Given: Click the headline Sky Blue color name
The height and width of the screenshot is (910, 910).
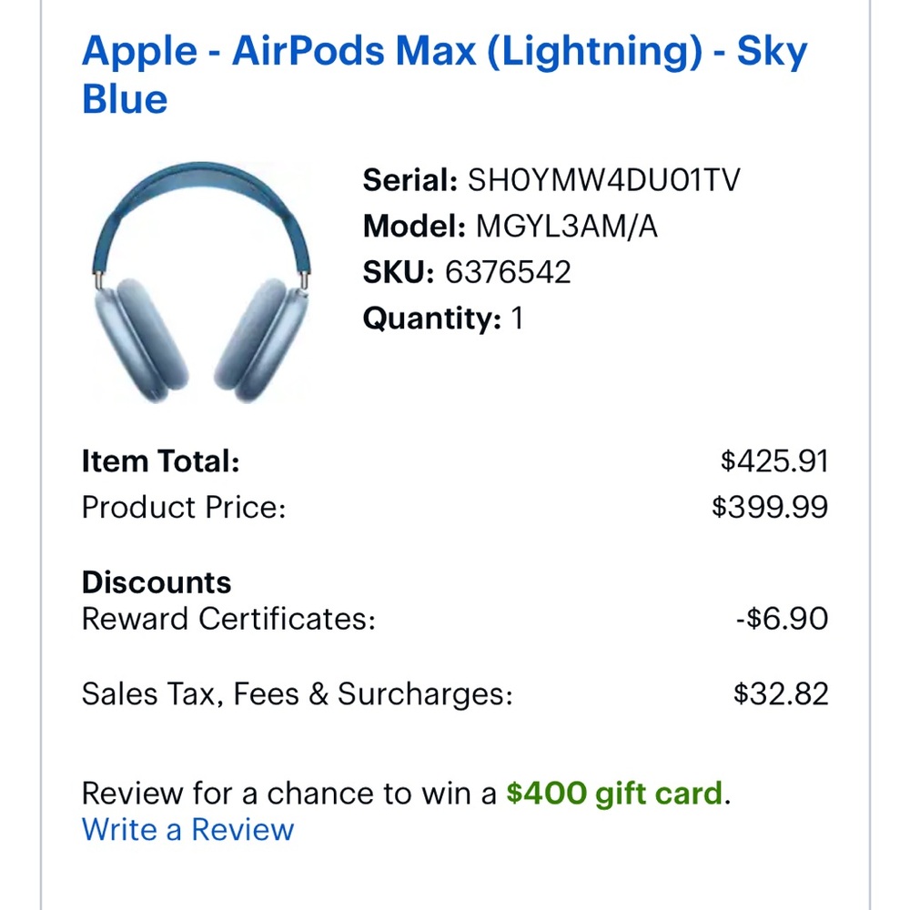Looking at the screenshot, I should [124, 99].
